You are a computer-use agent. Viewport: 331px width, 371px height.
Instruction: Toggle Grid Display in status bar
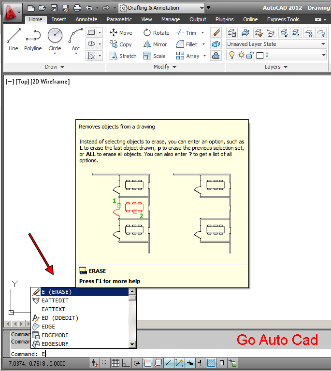point(115,363)
